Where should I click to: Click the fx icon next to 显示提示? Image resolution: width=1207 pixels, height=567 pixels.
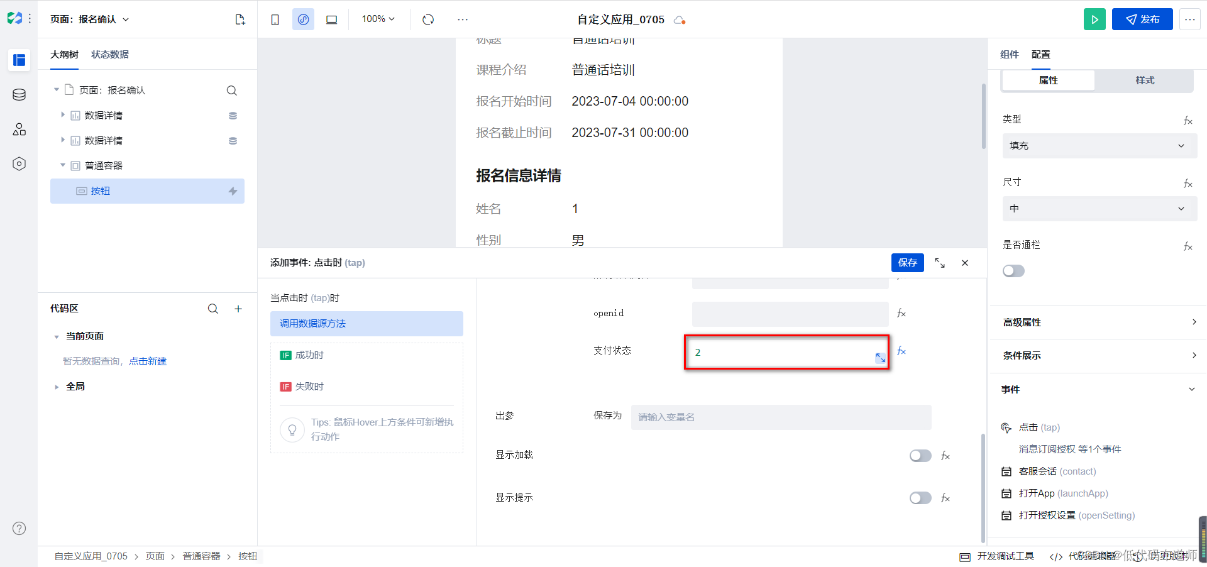click(945, 498)
